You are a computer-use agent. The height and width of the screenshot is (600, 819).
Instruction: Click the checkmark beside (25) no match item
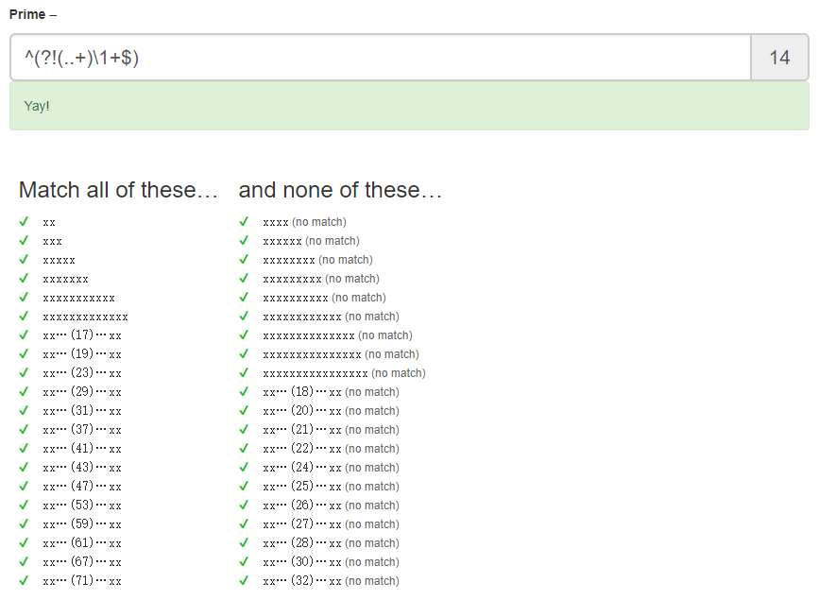(x=244, y=486)
